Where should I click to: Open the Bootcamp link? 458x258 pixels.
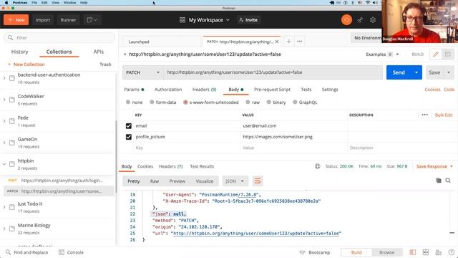point(315,252)
